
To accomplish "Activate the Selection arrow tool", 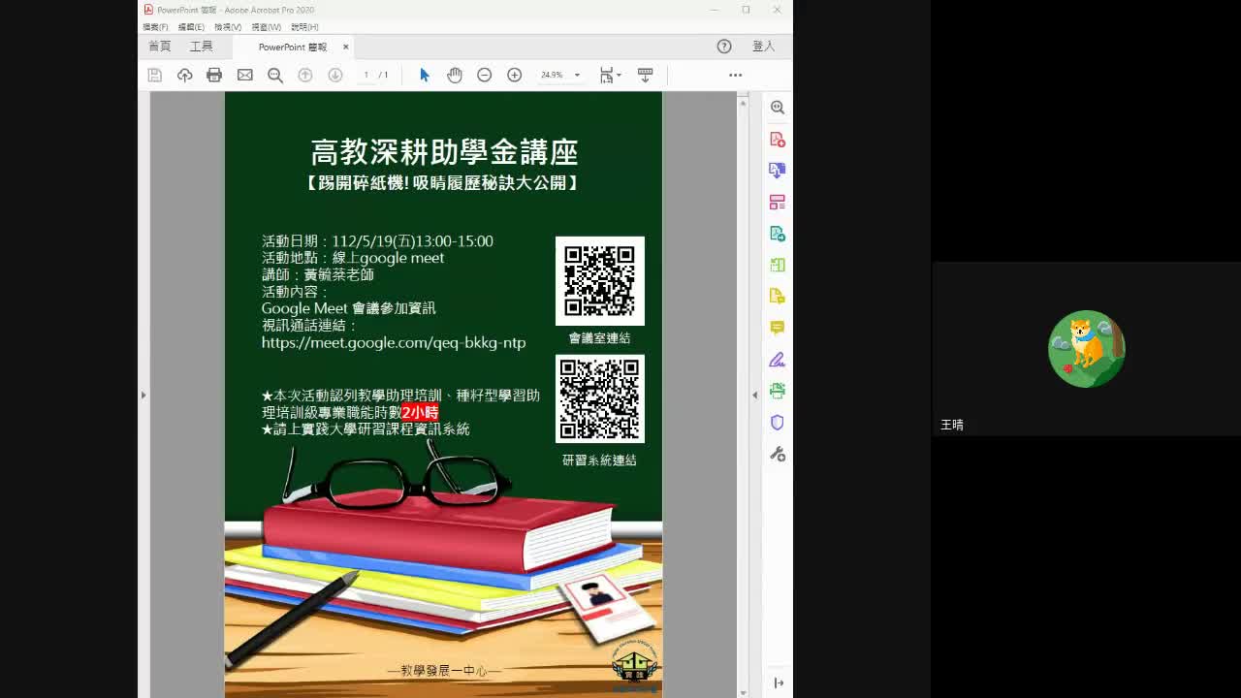I will click(x=424, y=75).
